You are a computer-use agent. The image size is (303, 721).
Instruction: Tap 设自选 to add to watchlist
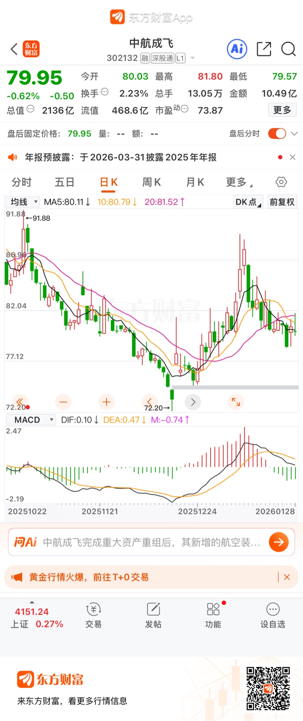click(273, 616)
